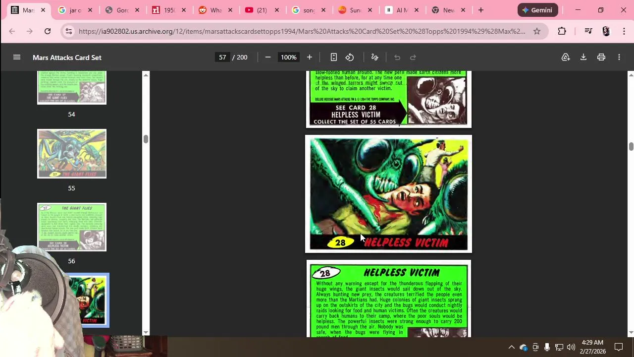The image size is (634, 357).
Task: Click the main scrollbar up arrow
Action: (x=631, y=75)
